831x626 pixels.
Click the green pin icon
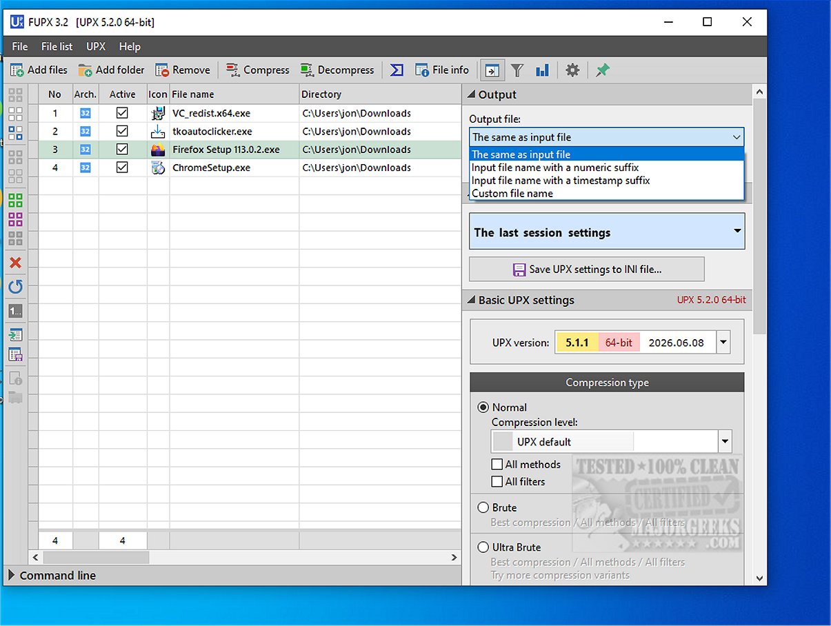pyautogui.click(x=603, y=70)
